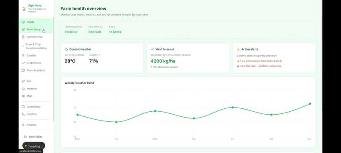Click the Compiling status indicator
Image resolution: width=341 pixels, height=153 pixels.
click(x=34, y=146)
